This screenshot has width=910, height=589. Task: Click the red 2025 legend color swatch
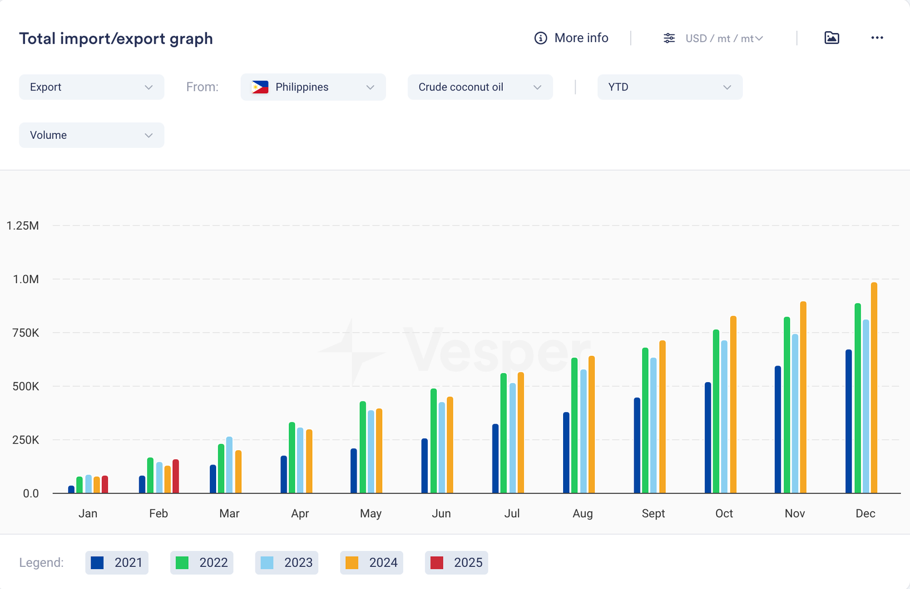pyautogui.click(x=437, y=563)
